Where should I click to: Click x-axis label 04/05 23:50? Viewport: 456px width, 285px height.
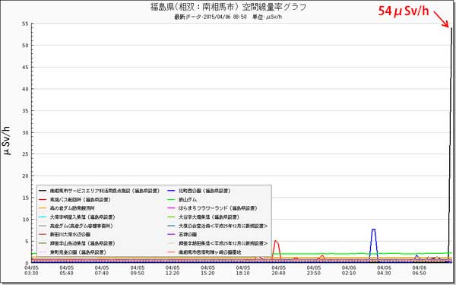[313, 270]
